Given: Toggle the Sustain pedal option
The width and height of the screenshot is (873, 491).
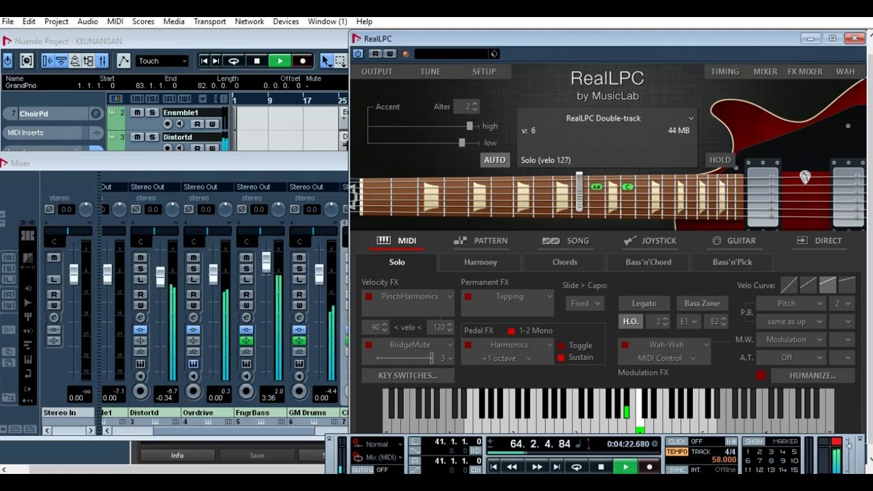Looking at the screenshot, I should 561,357.
